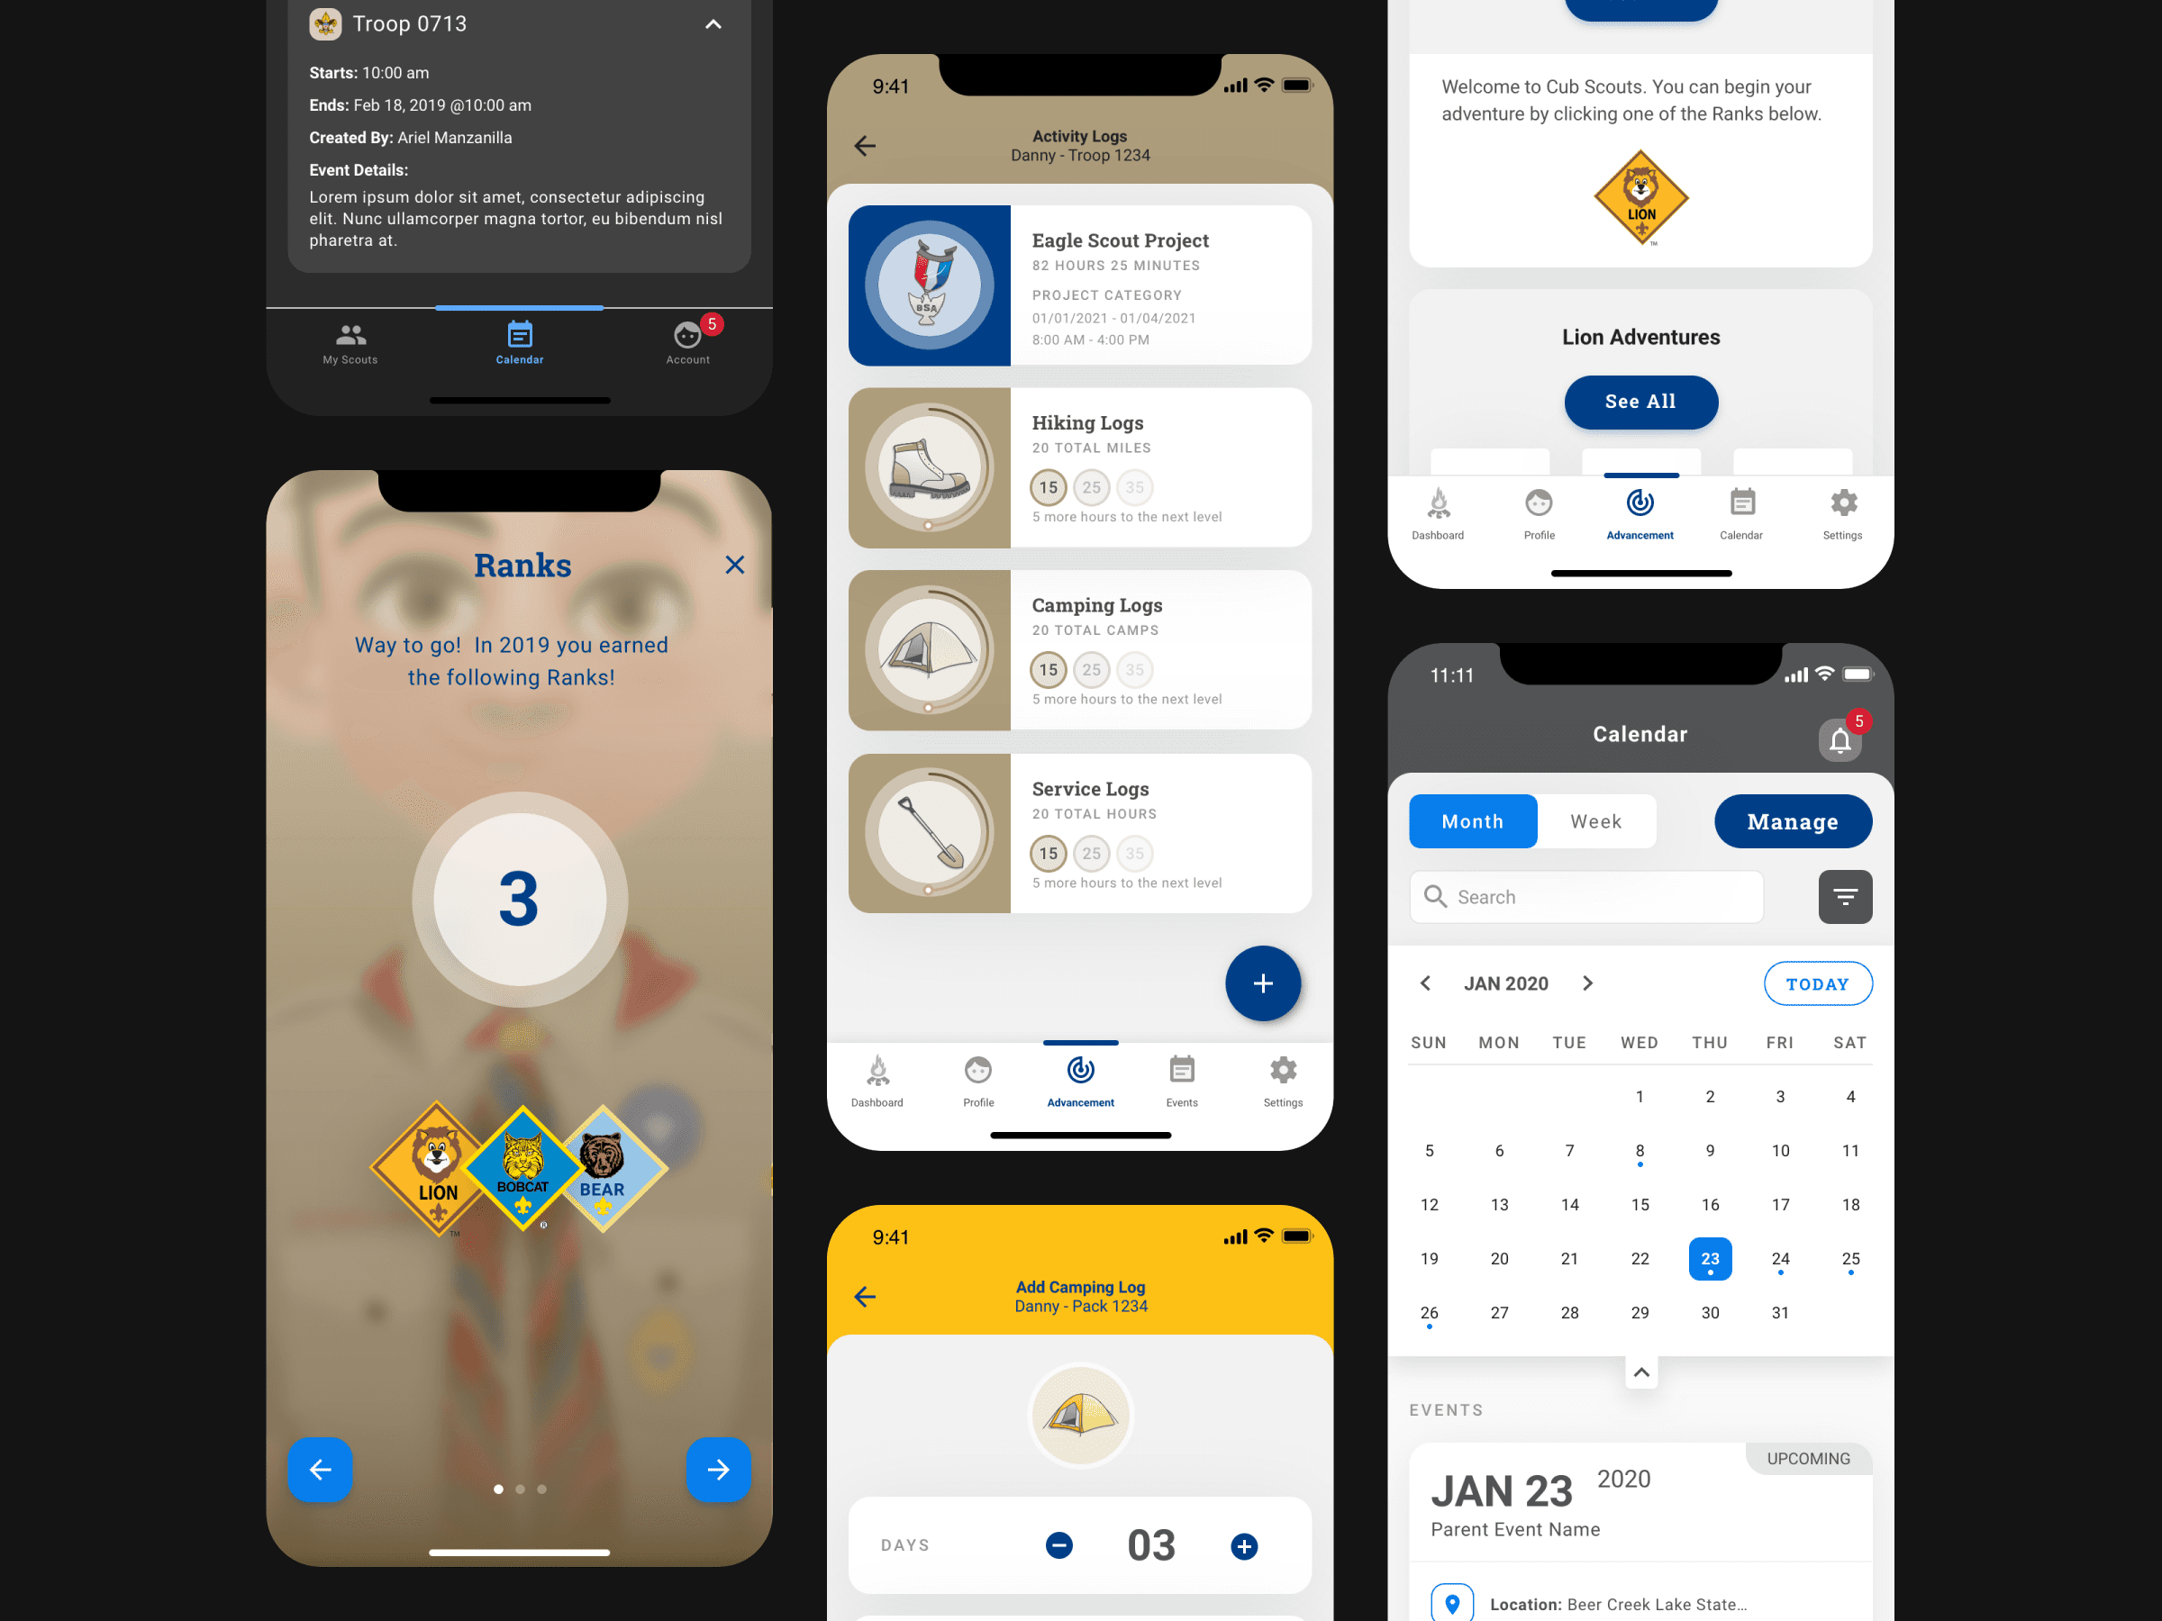Click the Manage button on Calendar screen

1791,820
